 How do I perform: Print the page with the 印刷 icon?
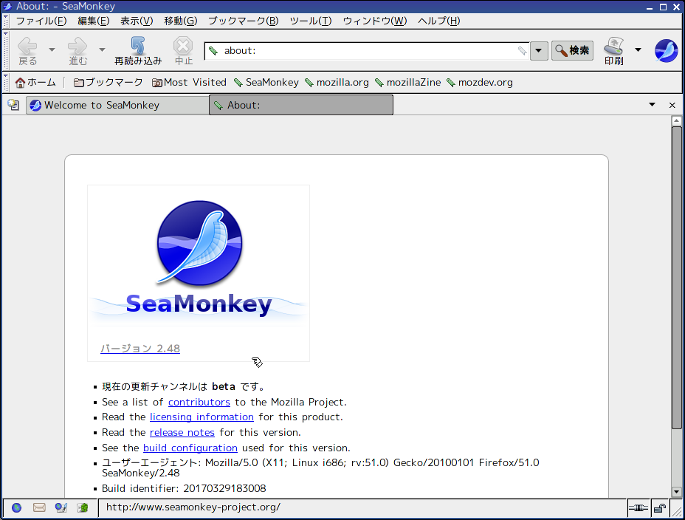coord(614,51)
